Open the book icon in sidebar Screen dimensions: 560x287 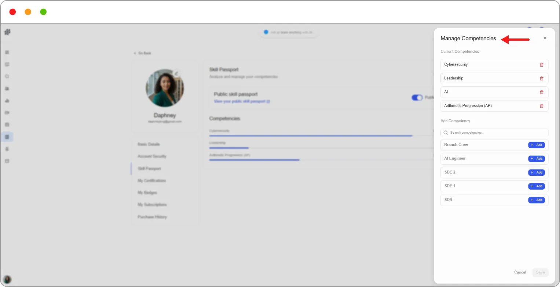tap(7, 64)
